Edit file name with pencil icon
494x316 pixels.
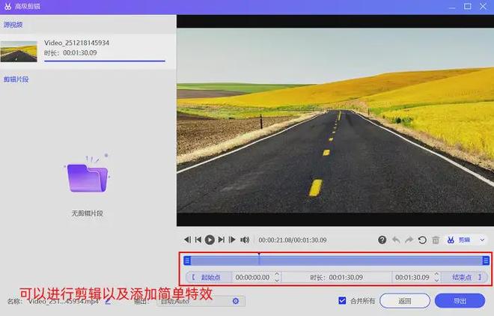108,301
